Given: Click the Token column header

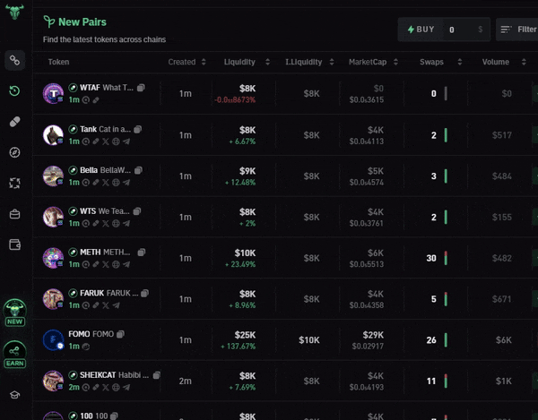Looking at the screenshot, I should 58,62.
